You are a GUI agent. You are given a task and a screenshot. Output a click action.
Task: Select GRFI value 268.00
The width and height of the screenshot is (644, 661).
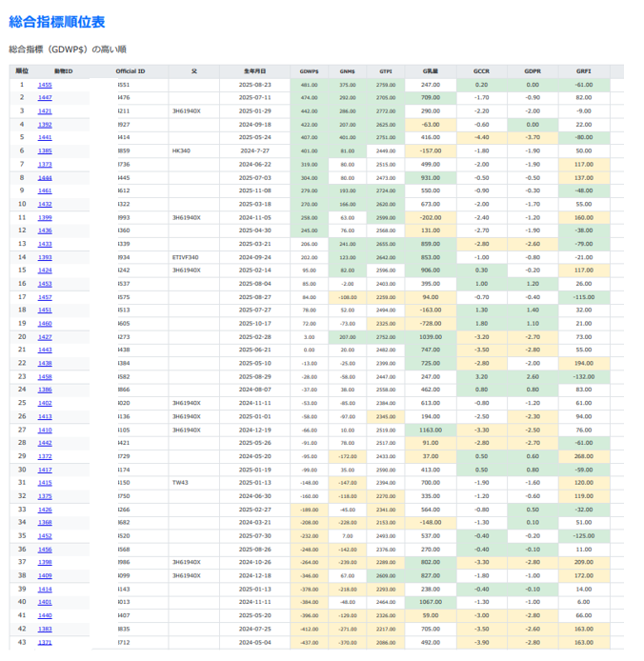(x=584, y=456)
